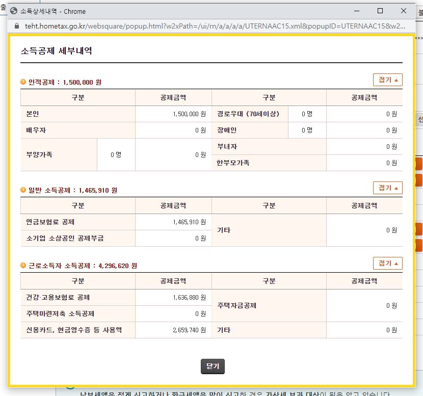Click the 부양가족 0 명 count cell

(x=116, y=155)
